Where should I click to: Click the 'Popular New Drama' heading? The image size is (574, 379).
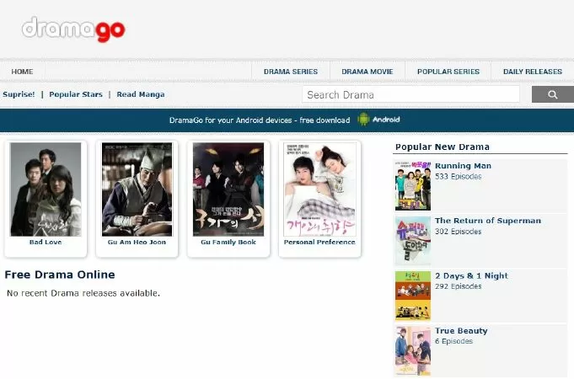pos(443,147)
